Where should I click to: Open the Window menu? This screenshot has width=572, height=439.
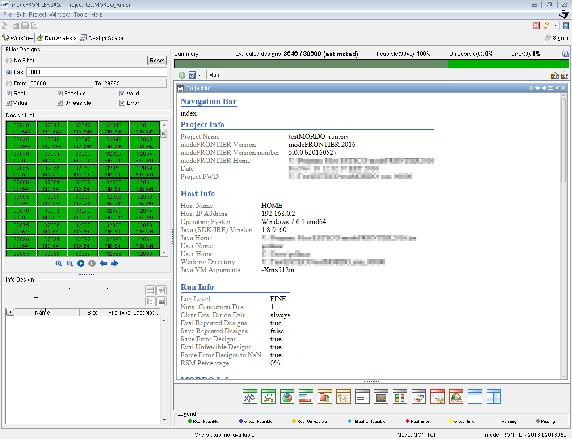[60, 15]
